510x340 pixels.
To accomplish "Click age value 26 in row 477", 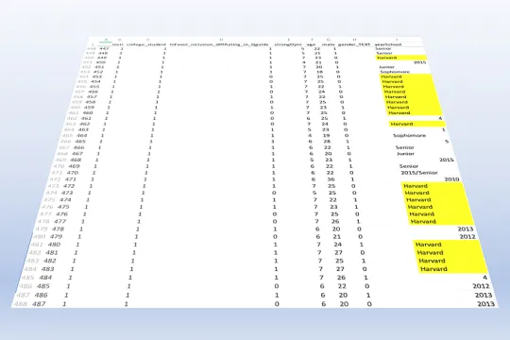I will tap(335, 222).
